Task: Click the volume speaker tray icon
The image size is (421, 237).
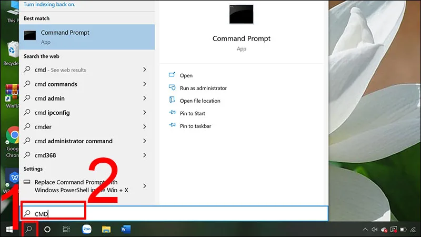Action: (374, 230)
